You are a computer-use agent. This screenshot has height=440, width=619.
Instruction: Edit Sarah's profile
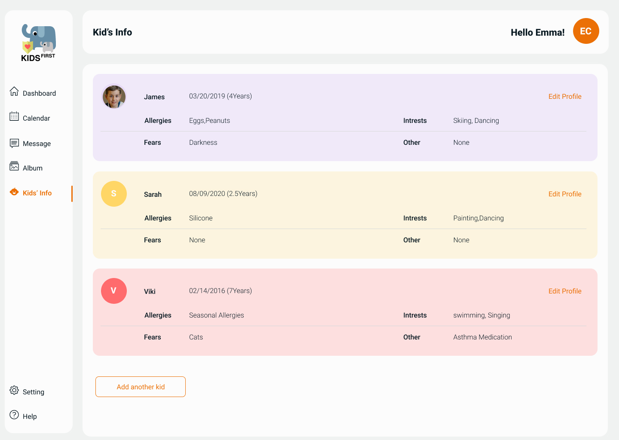click(x=565, y=194)
